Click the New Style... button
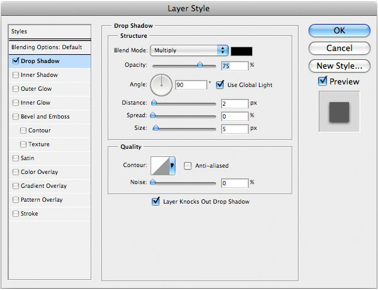The height and width of the screenshot is (290, 378). coord(339,66)
